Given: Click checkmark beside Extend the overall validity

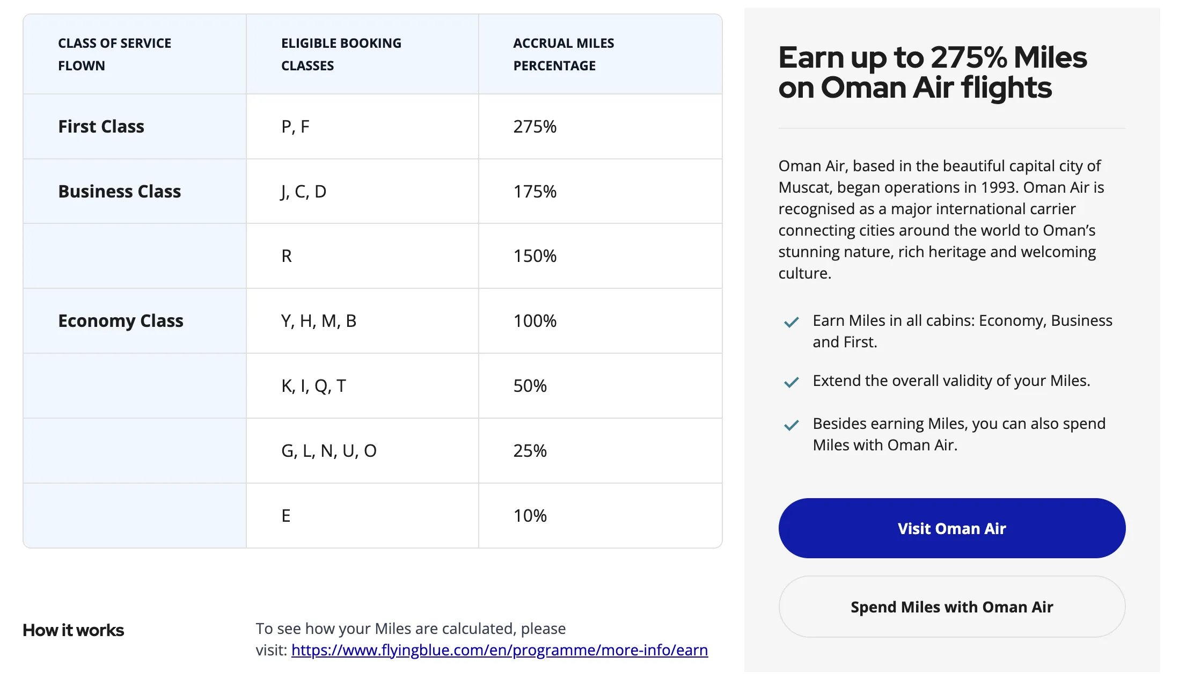Looking at the screenshot, I should pos(791,382).
